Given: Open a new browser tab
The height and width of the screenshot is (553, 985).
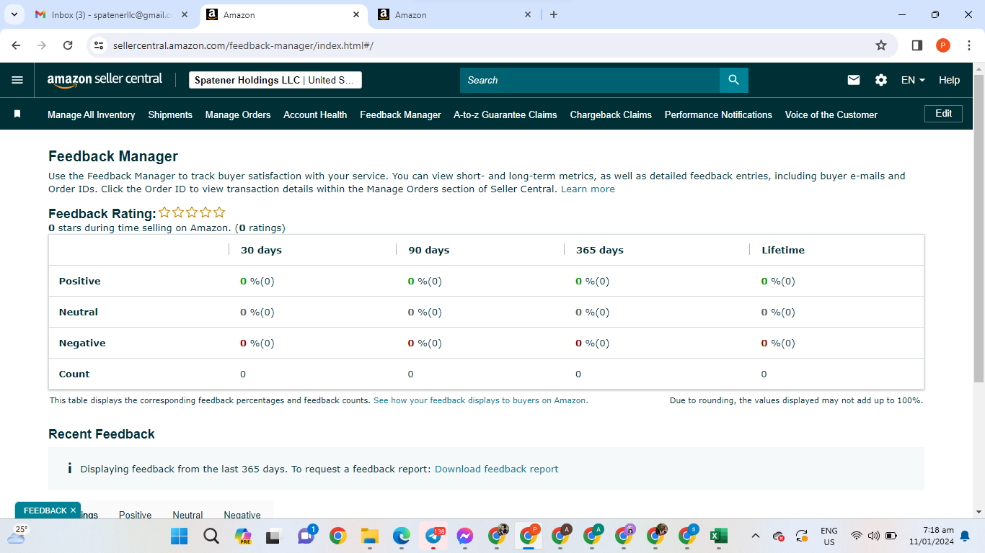Looking at the screenshot, I should pyautogui.click(x=553, y=14).
